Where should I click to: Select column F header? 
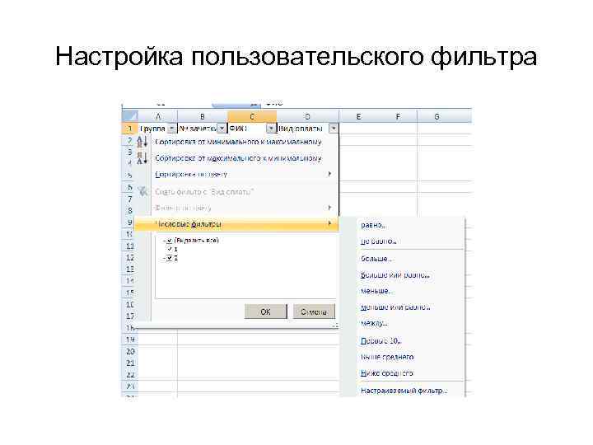pyautogui.click(x=398, y=116)
